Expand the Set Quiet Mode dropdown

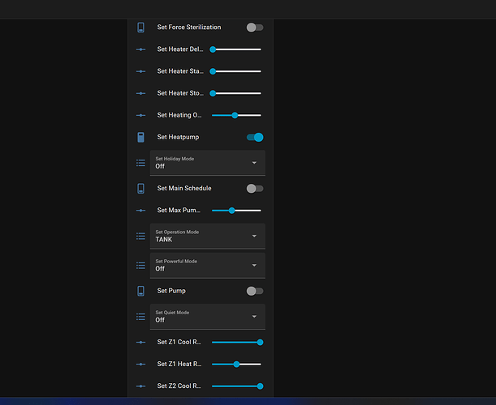click(x=208, y=316)
